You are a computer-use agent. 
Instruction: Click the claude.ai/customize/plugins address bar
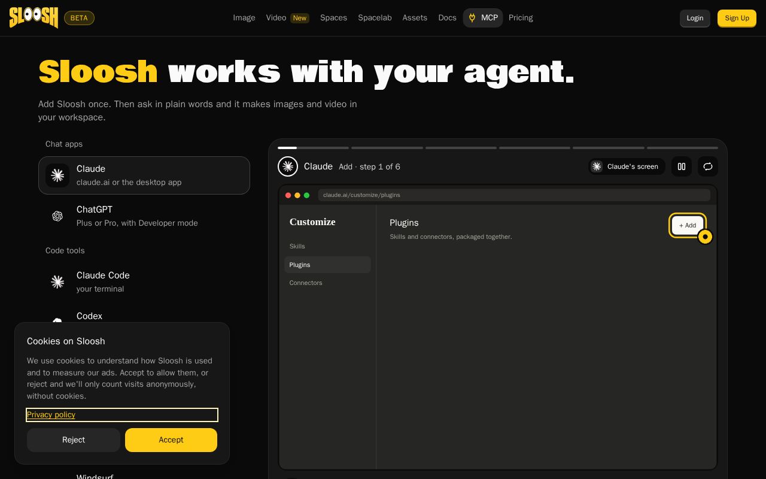pyautogui.click(x=514, y=195)
